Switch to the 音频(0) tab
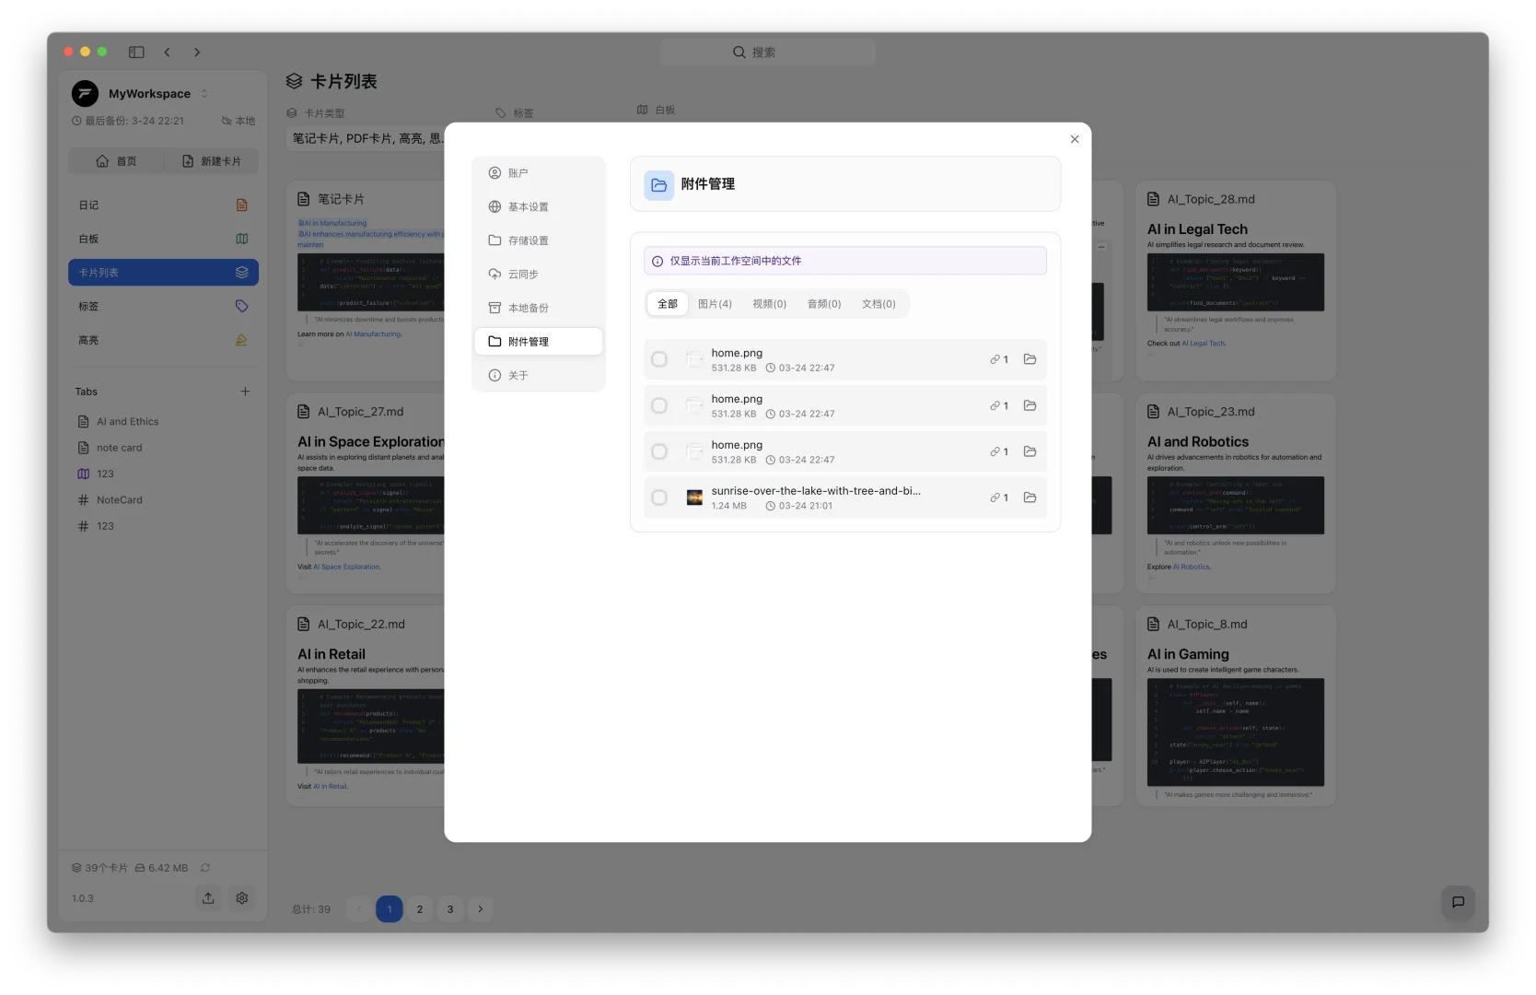This screenshot has height=995, width=1536. (824, 304)
